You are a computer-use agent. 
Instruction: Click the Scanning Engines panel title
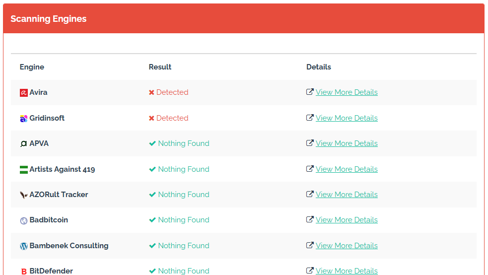click(49, 19)
